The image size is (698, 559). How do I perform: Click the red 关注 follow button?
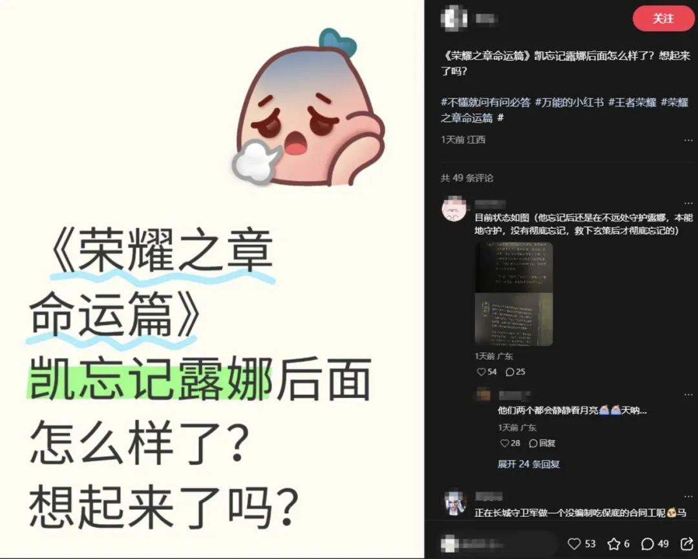[x=663, y=19]
